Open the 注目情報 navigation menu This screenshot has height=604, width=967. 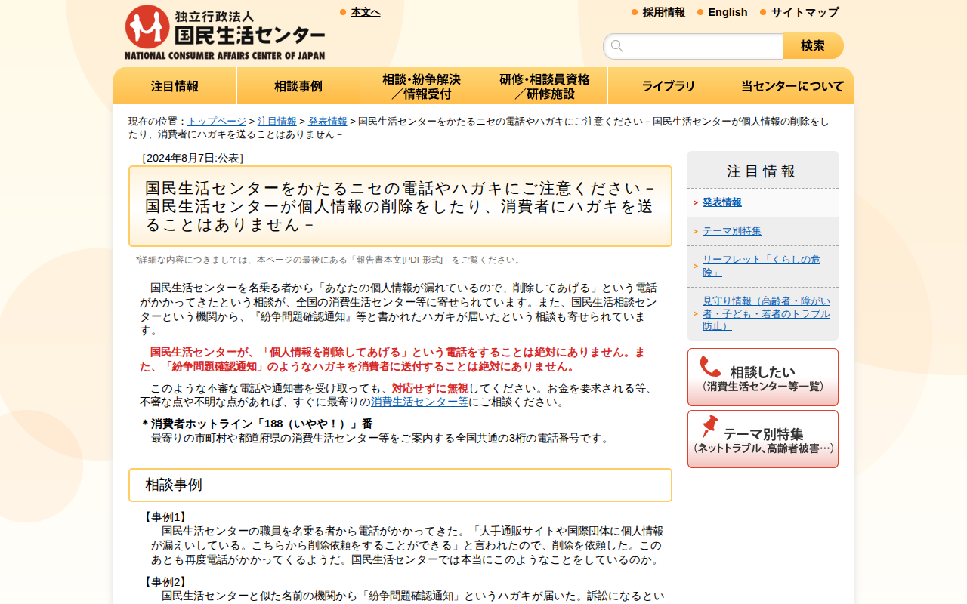(175, 86)
